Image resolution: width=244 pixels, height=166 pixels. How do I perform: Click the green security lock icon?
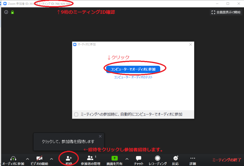tap(12, 12)
